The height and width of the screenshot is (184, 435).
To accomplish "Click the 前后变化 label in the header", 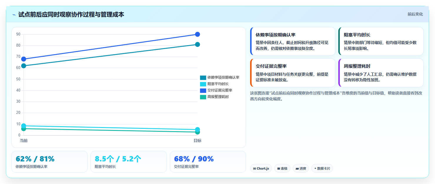I will pyautogui.click(x=415, y=14).
